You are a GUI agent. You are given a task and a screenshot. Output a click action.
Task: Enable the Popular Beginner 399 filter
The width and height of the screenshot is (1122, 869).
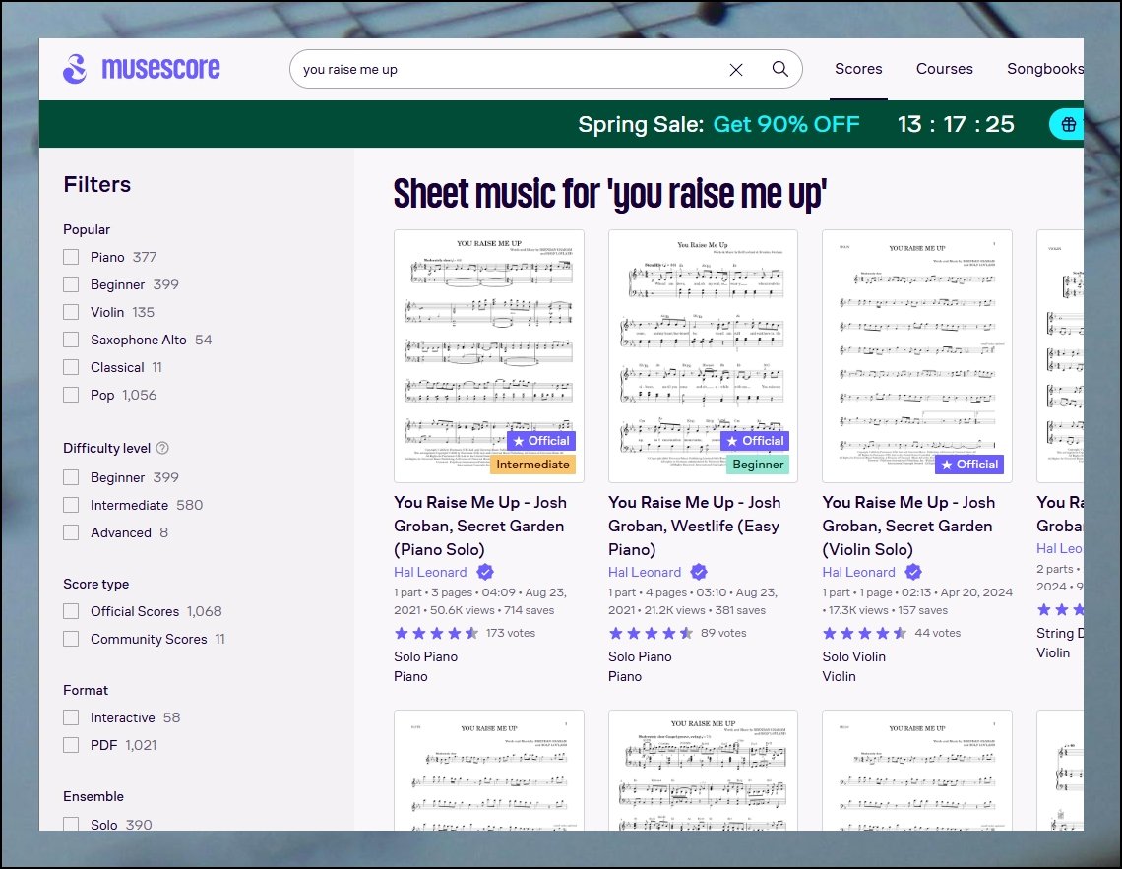[71, 284]
